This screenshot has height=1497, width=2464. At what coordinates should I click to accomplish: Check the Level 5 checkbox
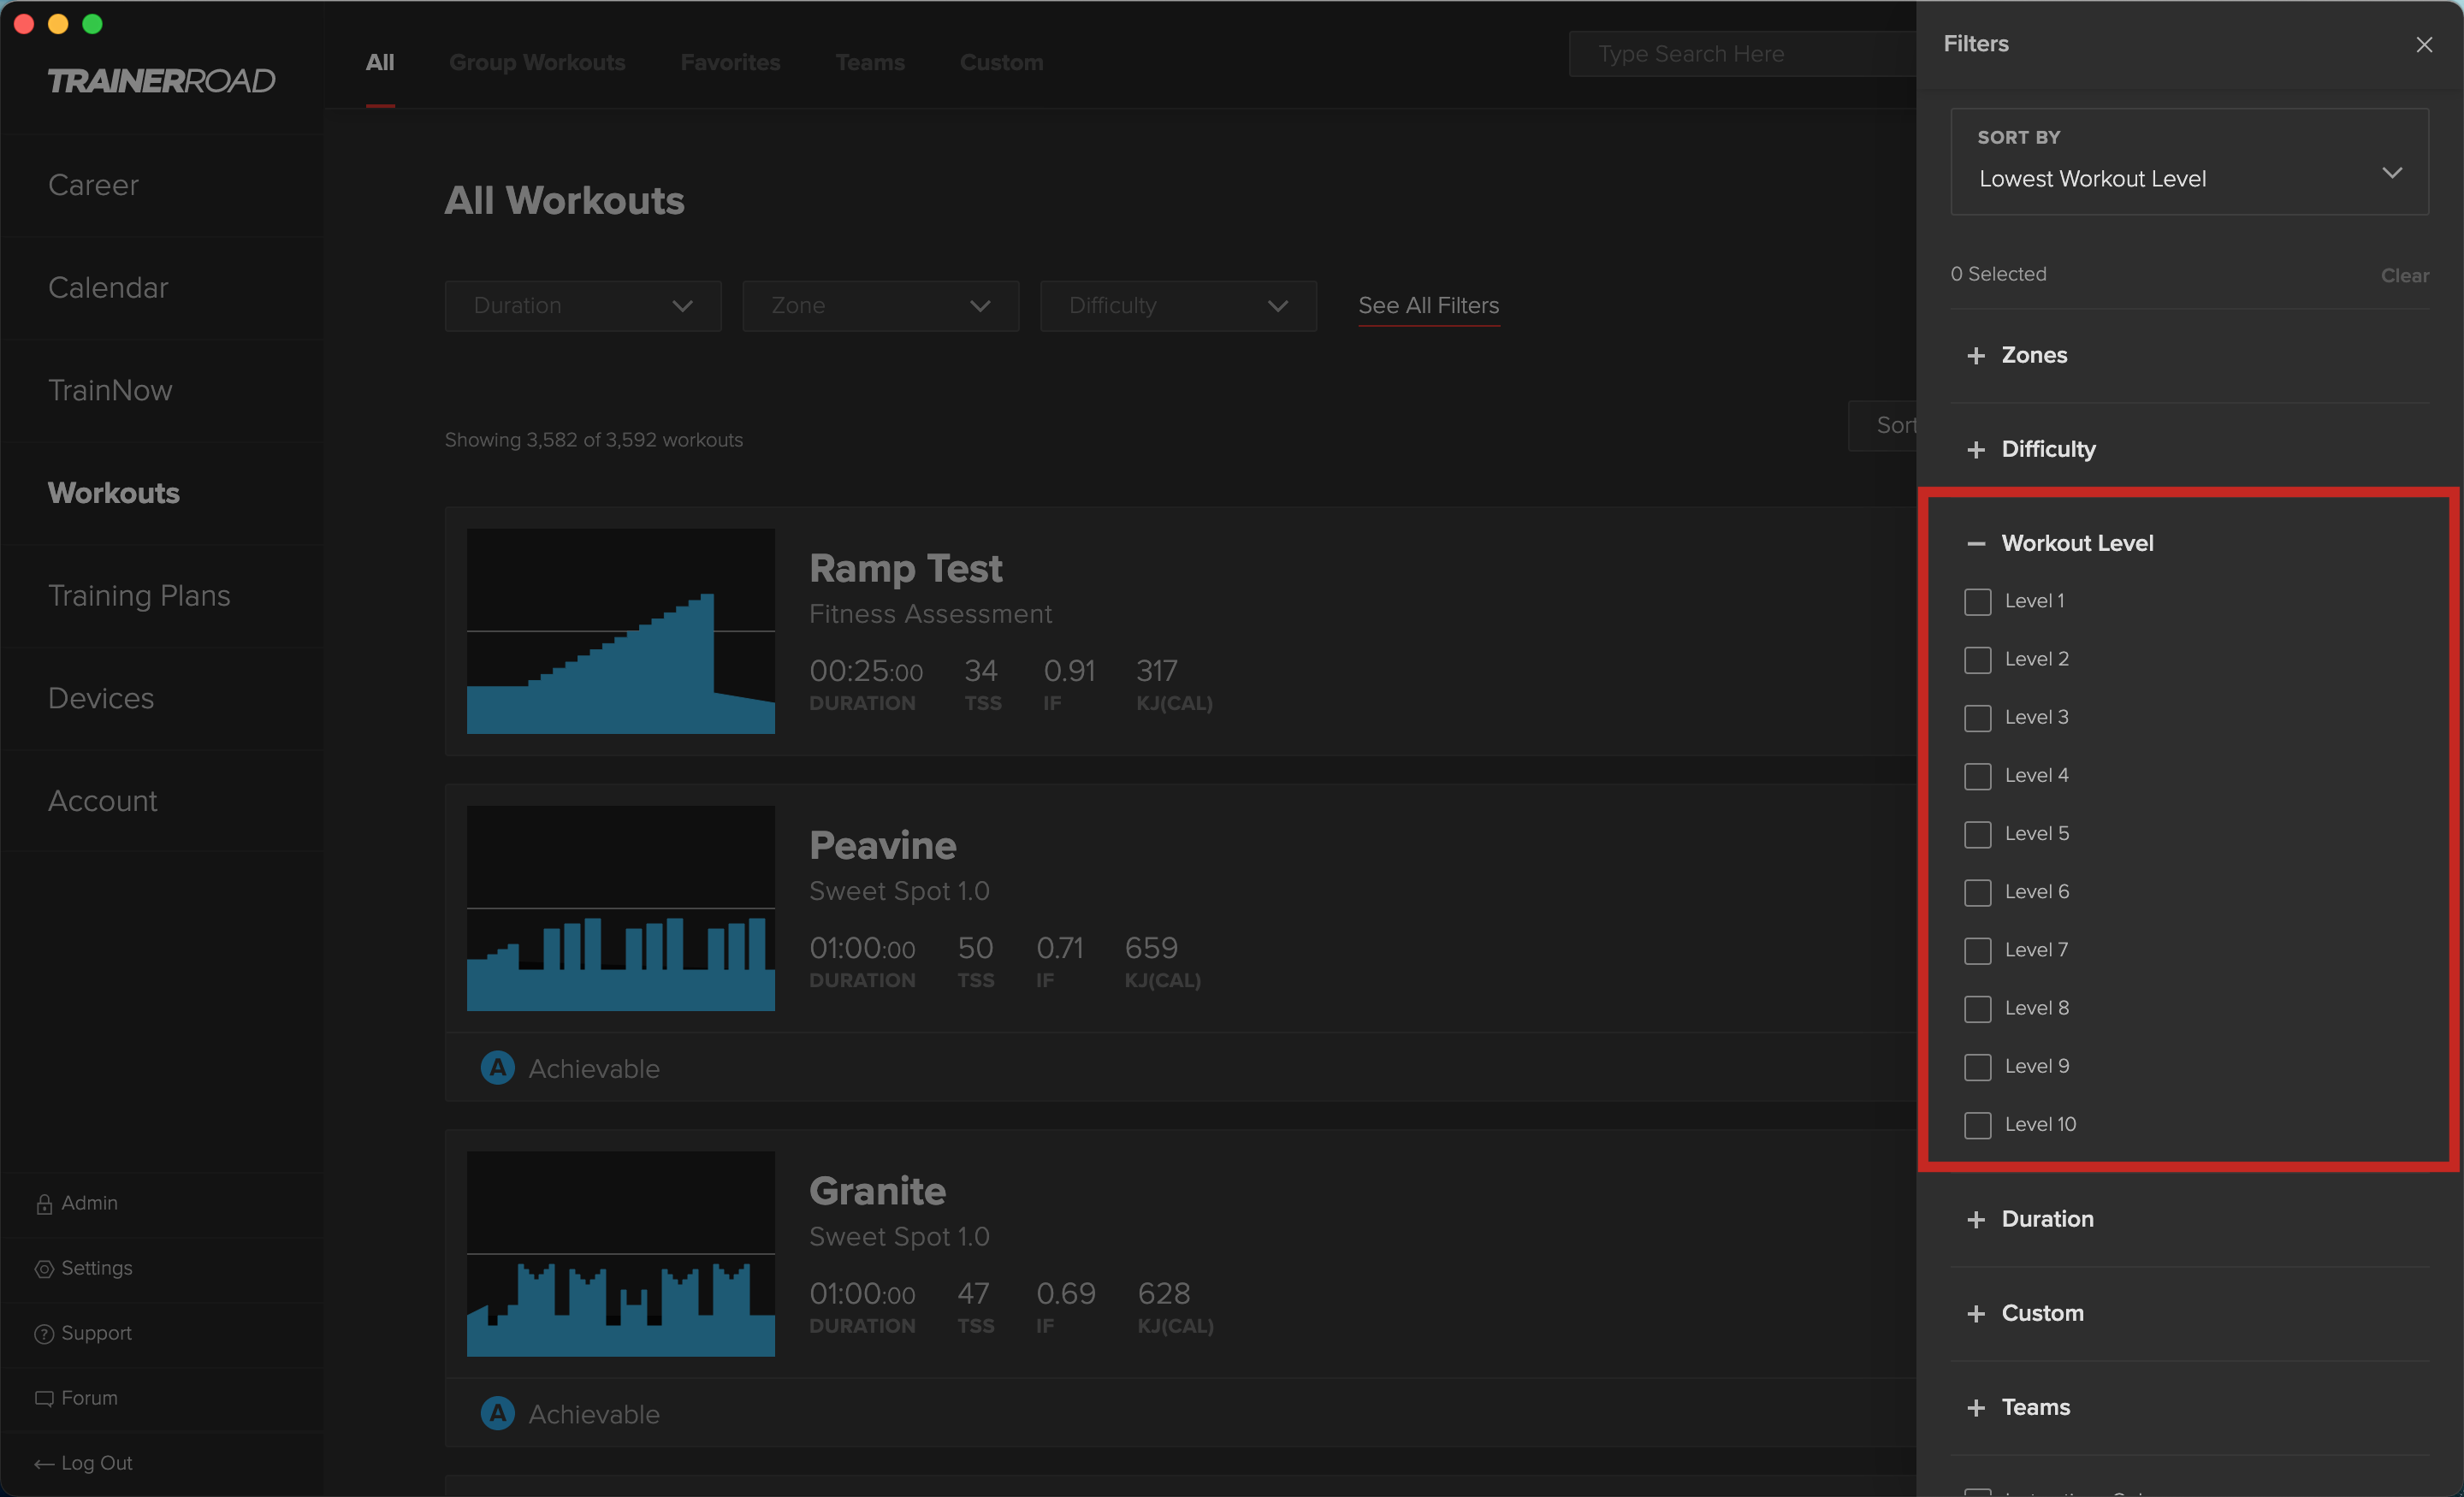tap(1977, 834)
